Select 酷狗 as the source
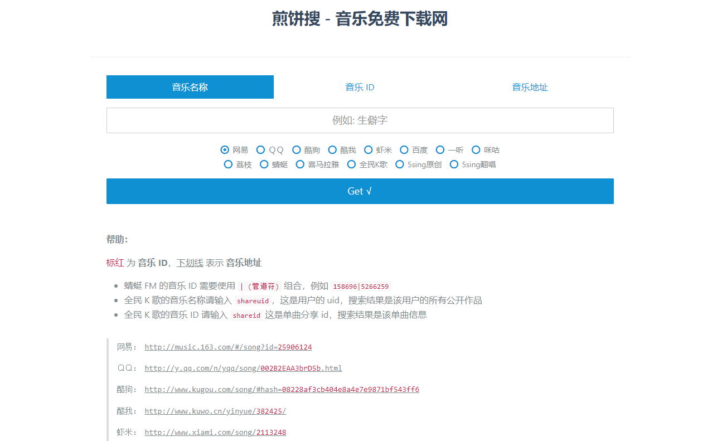Image resolution: width=717 pixels, height=441 pixels. [297, 149]
